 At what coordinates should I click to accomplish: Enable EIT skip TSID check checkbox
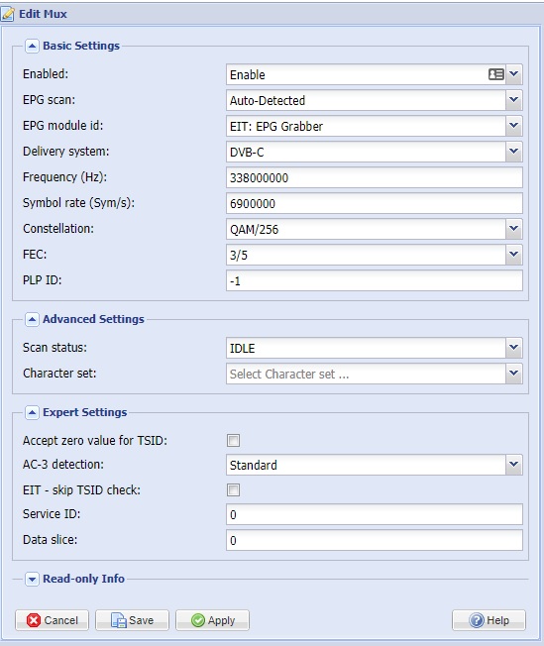point(233,490)
